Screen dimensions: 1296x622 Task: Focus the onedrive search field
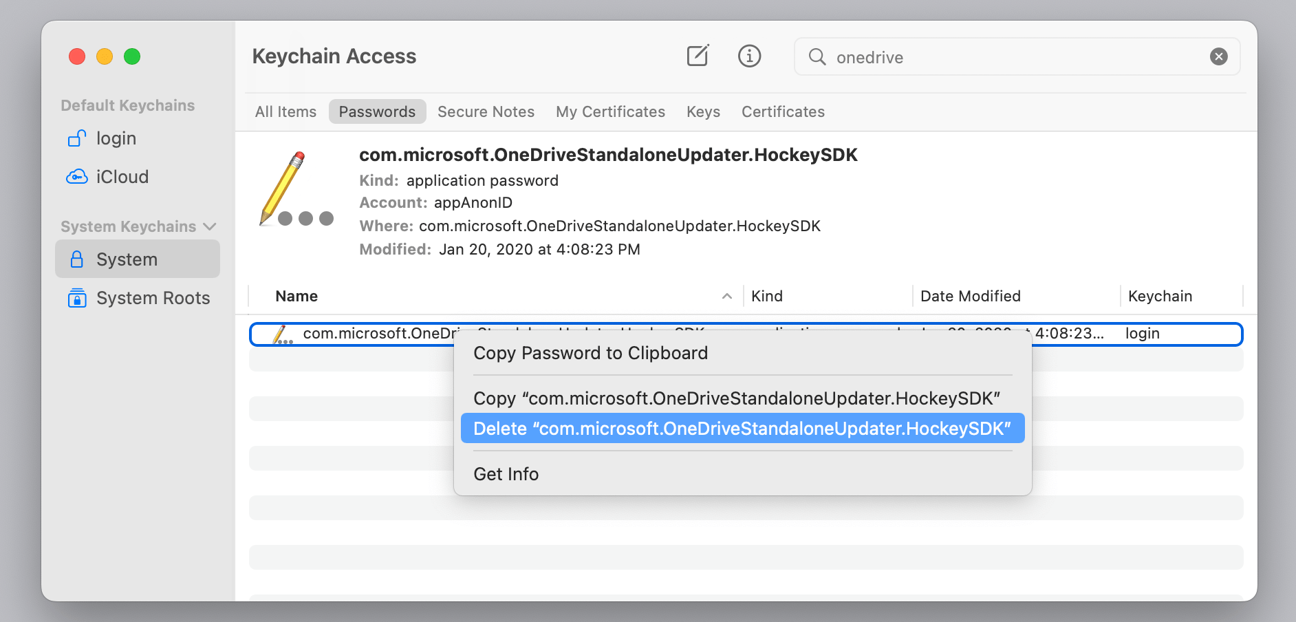pyautogui.click(x=1017, y=56)
